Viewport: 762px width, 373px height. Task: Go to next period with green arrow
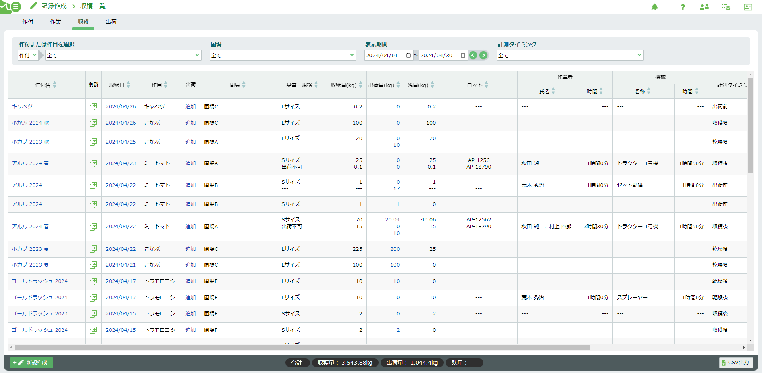click(483, 55)
